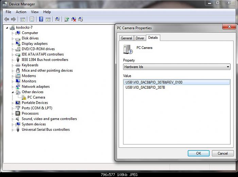Click the IEEE 1394 Bus host controllers icon

[18, 60]
